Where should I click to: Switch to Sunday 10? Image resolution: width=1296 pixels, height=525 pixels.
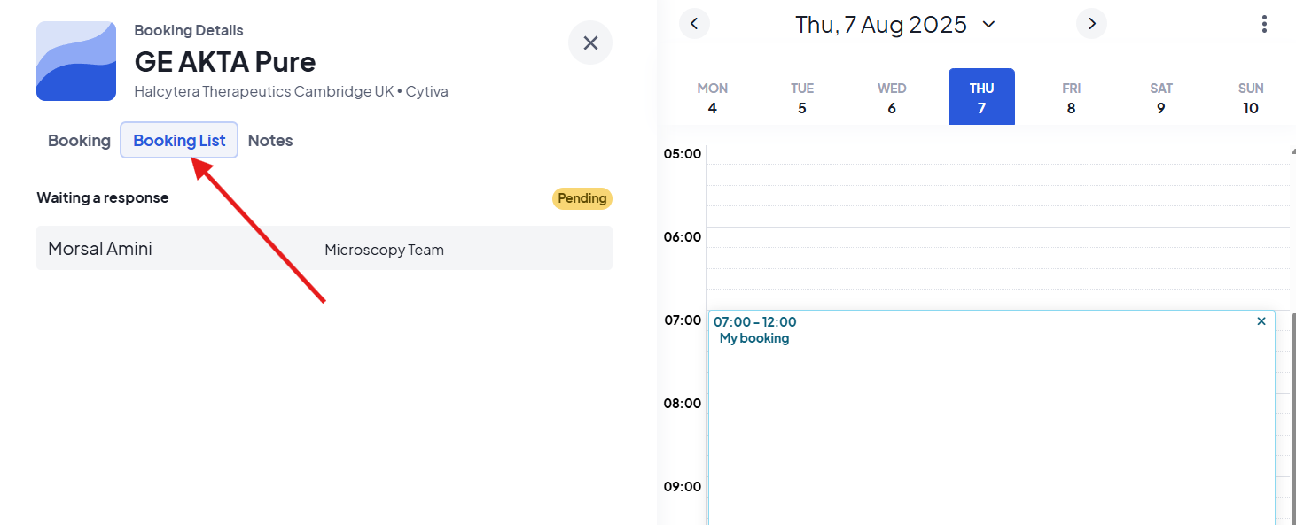[x=1250, y=98]
